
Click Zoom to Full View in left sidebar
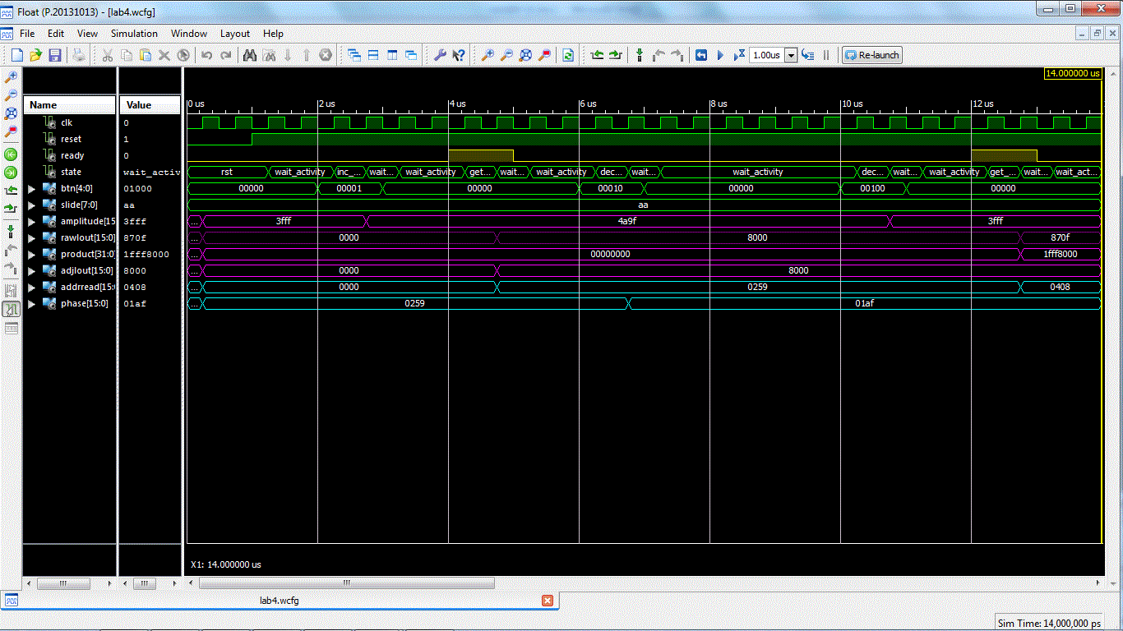click(12, 113)
